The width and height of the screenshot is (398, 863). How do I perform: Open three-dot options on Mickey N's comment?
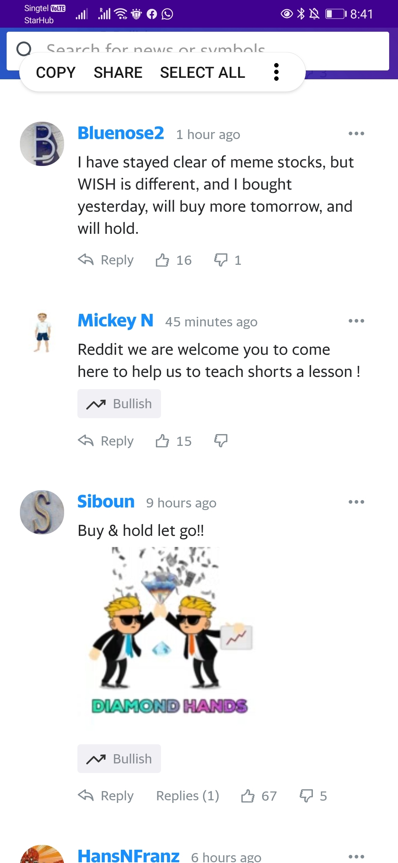pos(356,321)
